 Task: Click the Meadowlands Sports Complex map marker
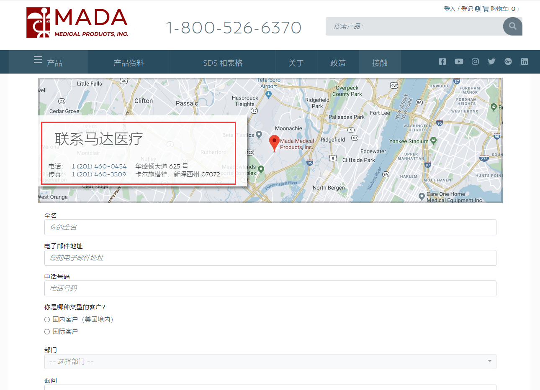pyautogui.click(x=261, y=169)
